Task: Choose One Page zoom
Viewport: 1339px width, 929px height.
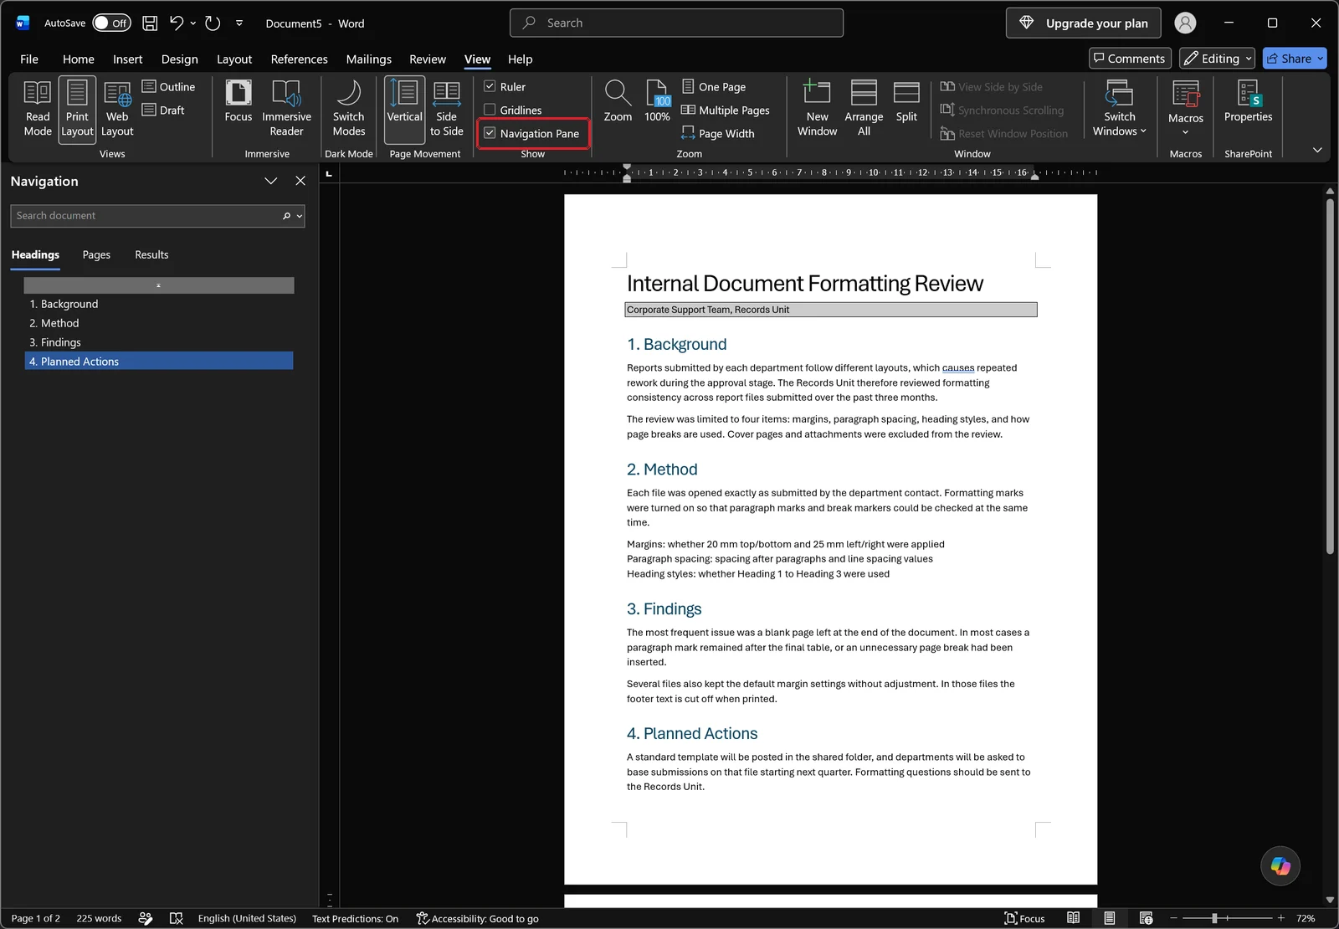Action: tap(714, 86)
